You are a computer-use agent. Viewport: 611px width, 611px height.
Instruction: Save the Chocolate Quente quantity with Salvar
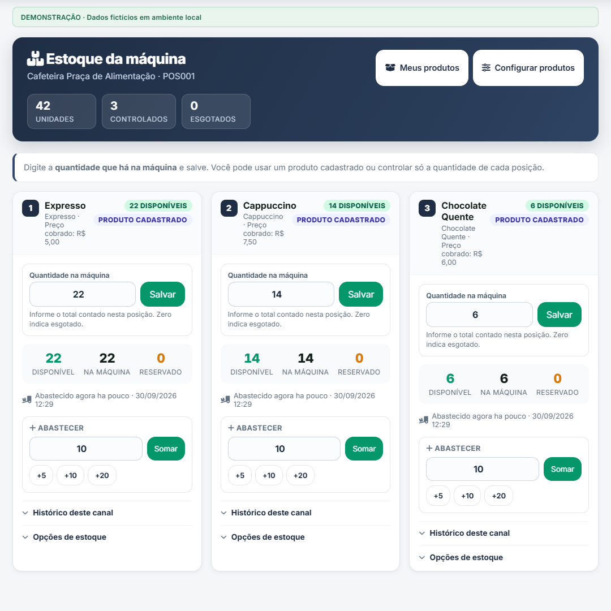[559, 315]
